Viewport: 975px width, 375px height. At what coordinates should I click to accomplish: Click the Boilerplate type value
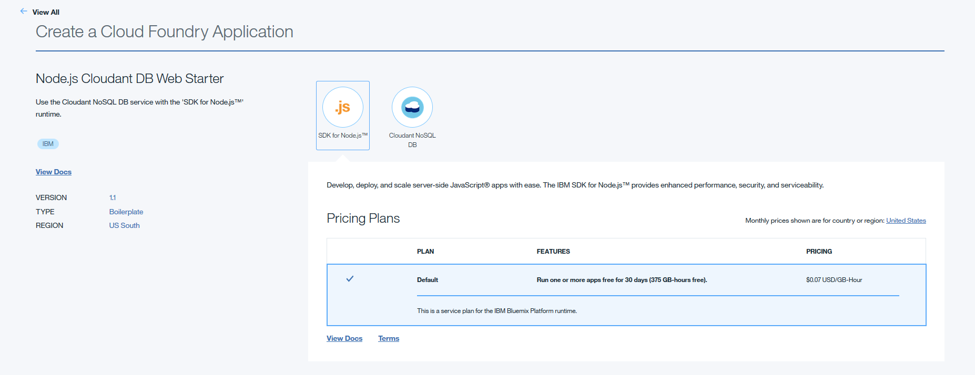126,212
